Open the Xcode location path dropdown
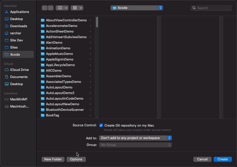The height and width of the screenshot is (167, 237). pos(137,8)
